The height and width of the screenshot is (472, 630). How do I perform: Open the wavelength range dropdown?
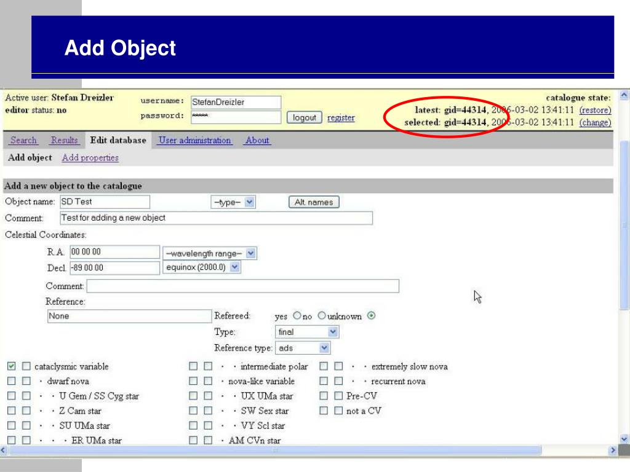click(x=210, y=253)
